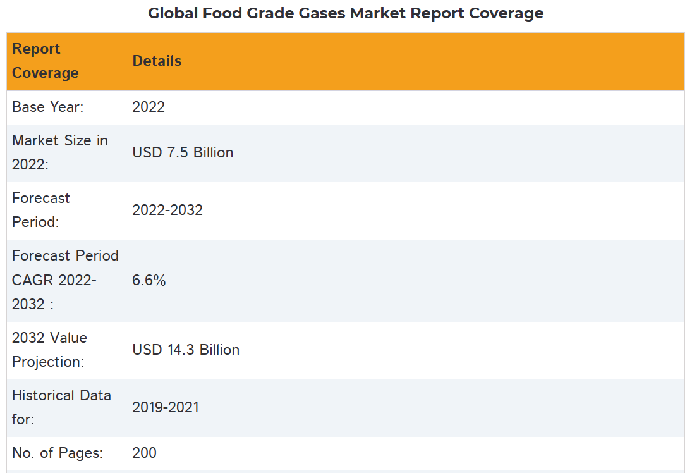Select the 'Historical Data for:' label
Screen dimensions: 692x473
(61, 408)
